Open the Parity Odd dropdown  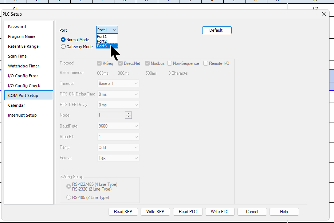(118, 148)
